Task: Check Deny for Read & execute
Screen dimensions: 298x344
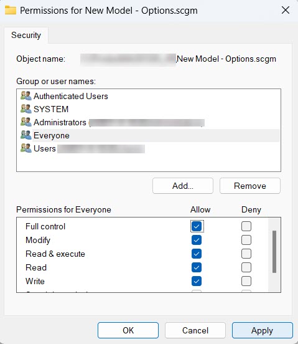Action: point(246,254)
